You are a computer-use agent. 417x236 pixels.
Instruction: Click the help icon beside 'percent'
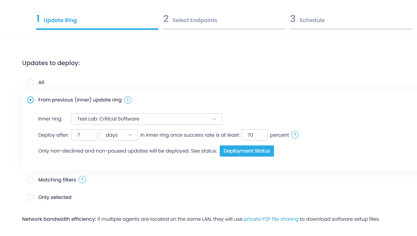coord(295,135)
